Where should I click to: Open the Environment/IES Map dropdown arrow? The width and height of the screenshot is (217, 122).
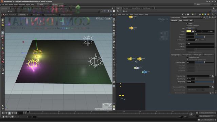210,87
